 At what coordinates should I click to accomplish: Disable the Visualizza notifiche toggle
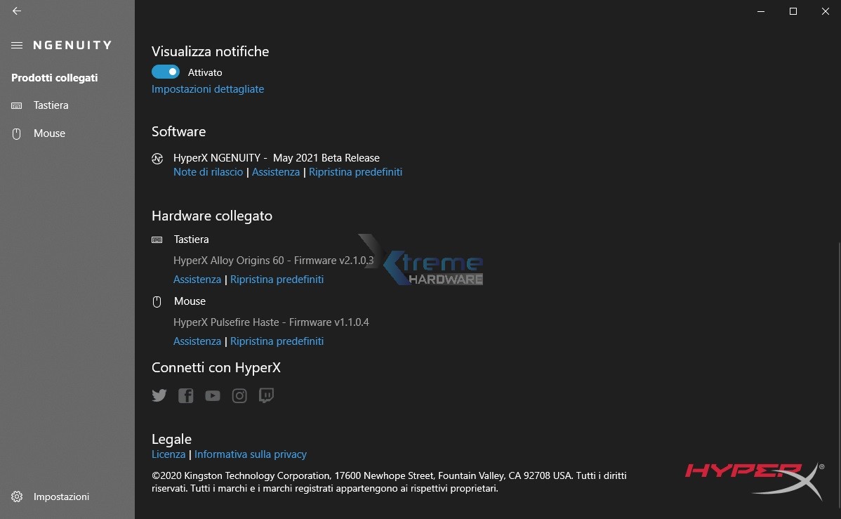pos(166,72)
